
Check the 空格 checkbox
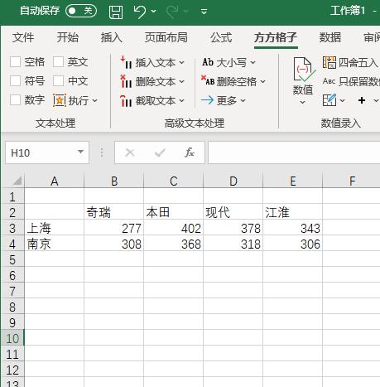tap(15, 62)
